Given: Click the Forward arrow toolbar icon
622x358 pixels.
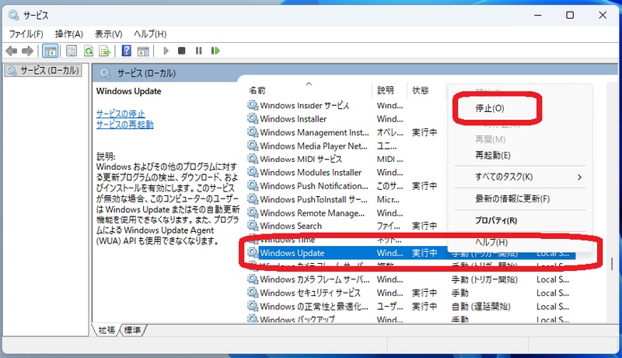Looking at the screenshot, I should [27, 51].
